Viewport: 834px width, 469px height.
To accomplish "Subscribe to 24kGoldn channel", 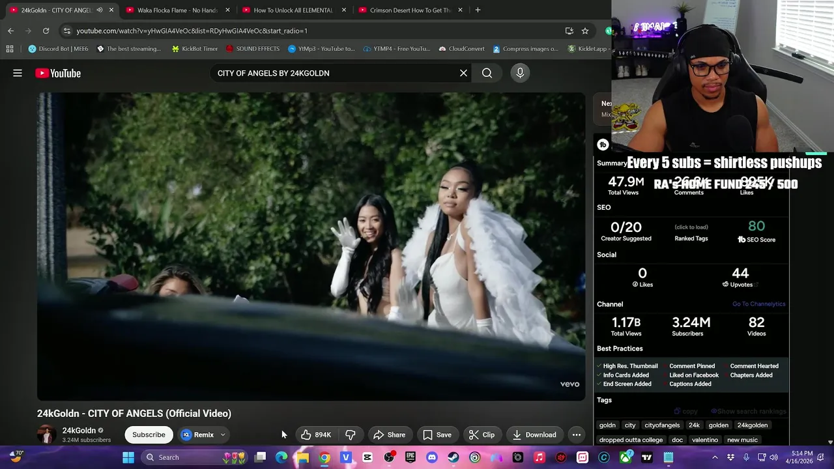I will click(x=149, y=434).
